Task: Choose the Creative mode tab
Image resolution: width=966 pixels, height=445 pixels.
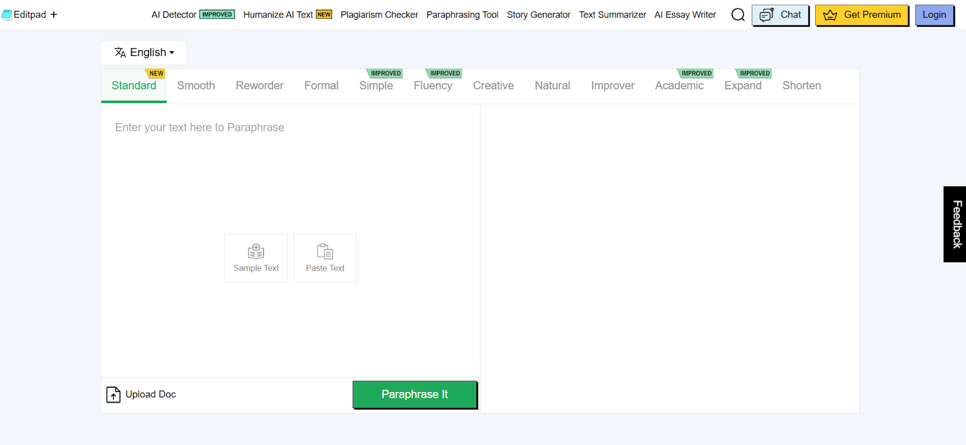Action: [493, 86]
